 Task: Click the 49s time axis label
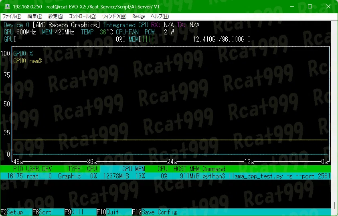click(x=18, y=162)
